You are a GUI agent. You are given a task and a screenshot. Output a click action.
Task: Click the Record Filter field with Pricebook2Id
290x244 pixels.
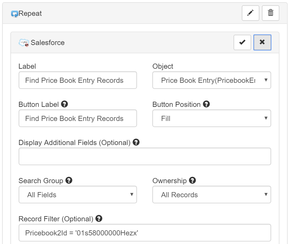click(145, 233)
